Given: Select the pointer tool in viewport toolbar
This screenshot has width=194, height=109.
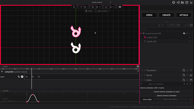Looking at the screenshot, I should click(x=74, y=7).
